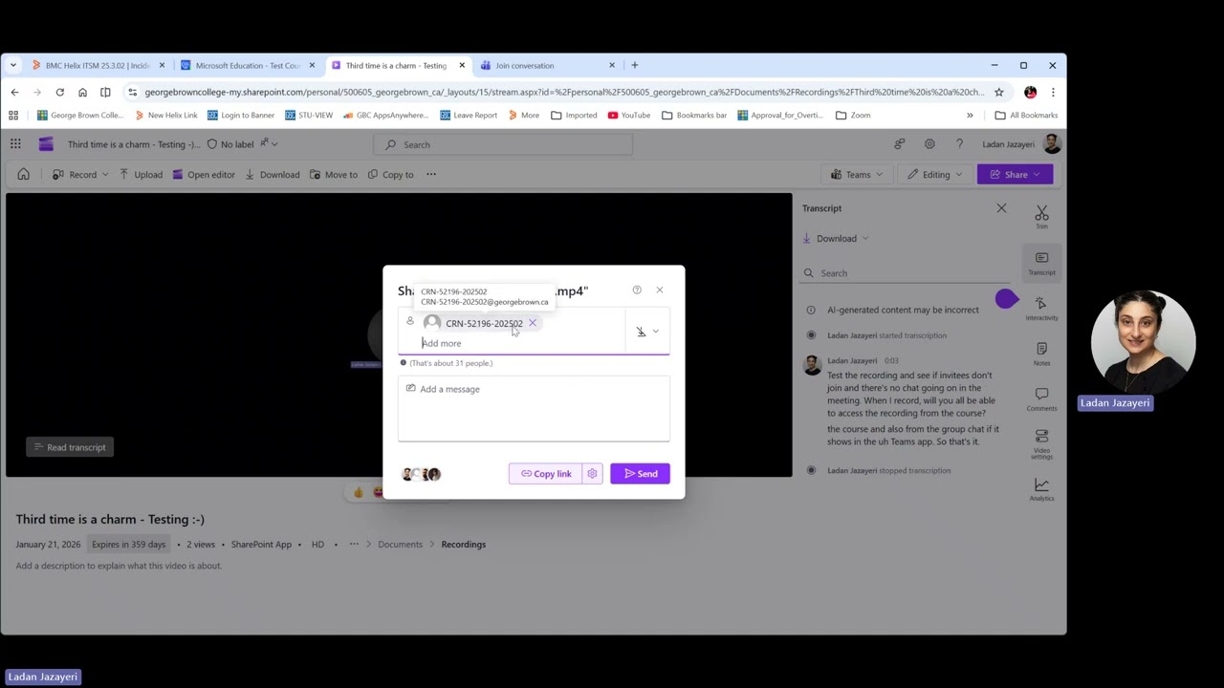
Task: Open the Notes panel
Action: click(x=1041, y=354)
